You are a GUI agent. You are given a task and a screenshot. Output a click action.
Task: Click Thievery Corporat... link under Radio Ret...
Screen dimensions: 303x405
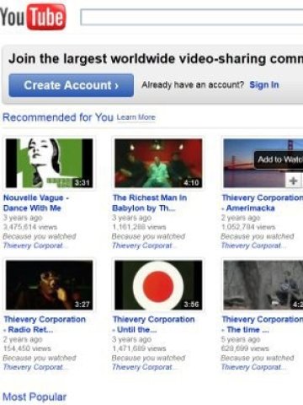point(35,367)
